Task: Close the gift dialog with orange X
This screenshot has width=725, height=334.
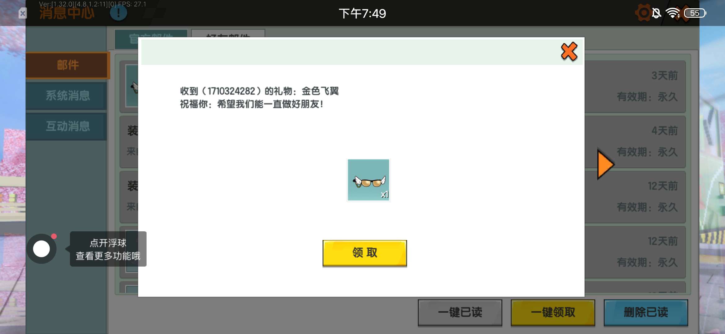Action: [x=569, y=51]
